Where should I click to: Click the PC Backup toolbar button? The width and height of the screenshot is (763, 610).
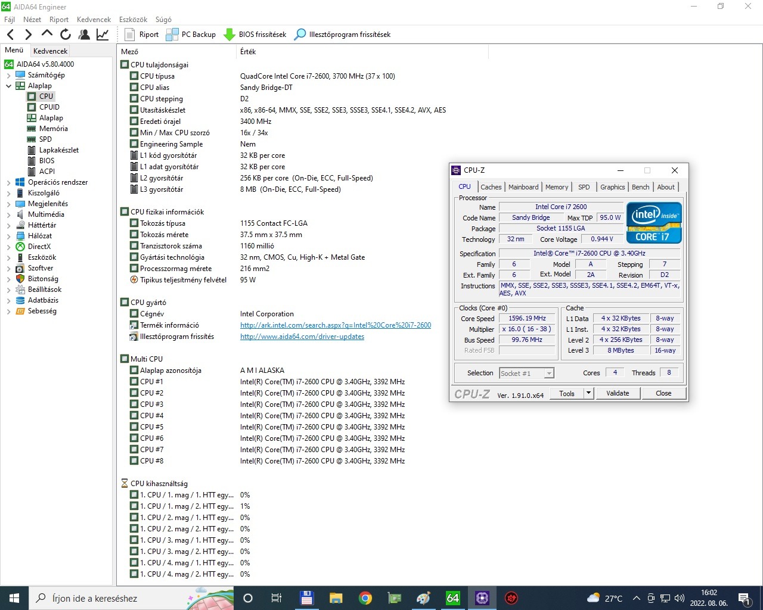pyautogui.click(x=191, y=35)
